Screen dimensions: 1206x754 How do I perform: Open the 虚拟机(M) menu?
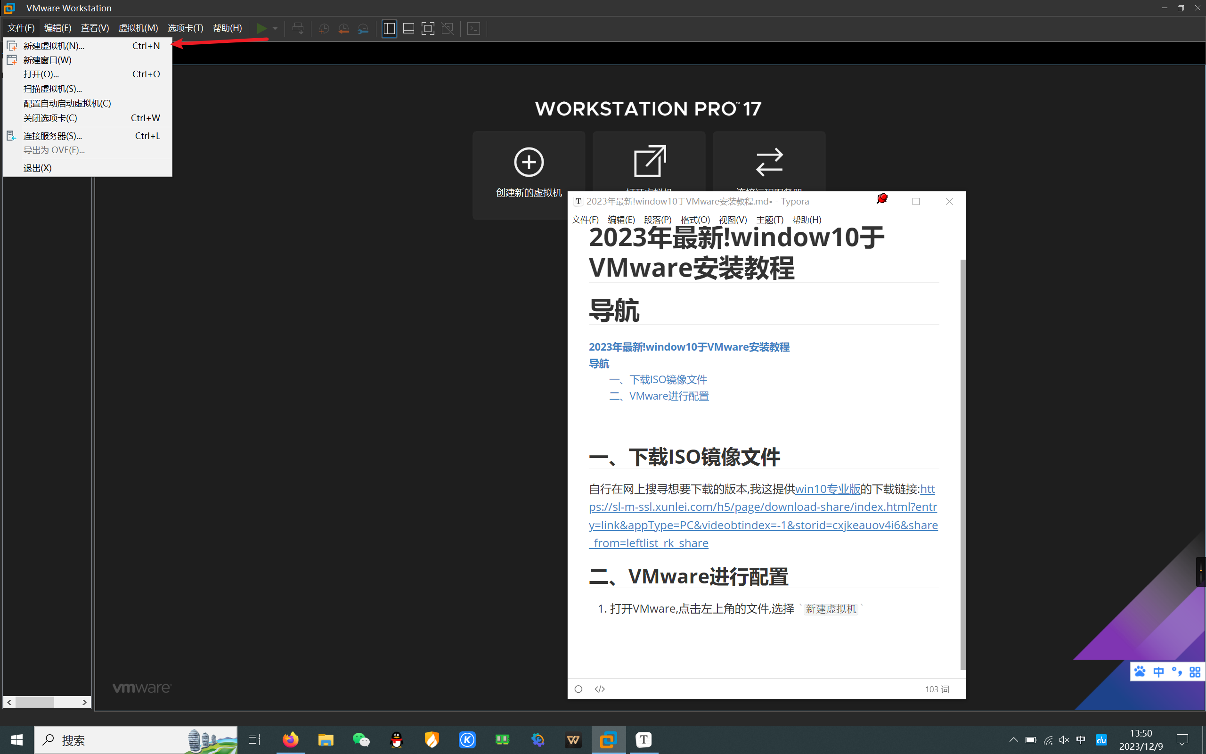pos(138,28)
